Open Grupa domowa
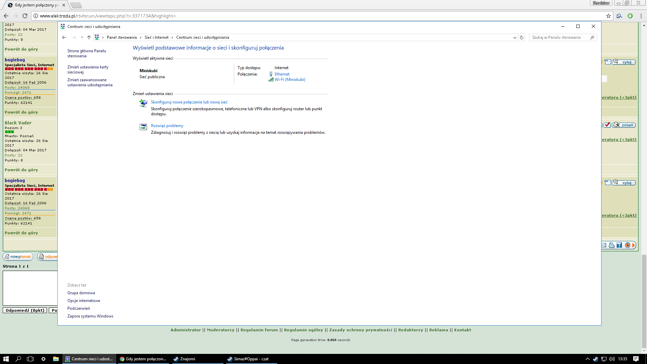Screen dimensions: 647x364 click(x=81, y=293)
